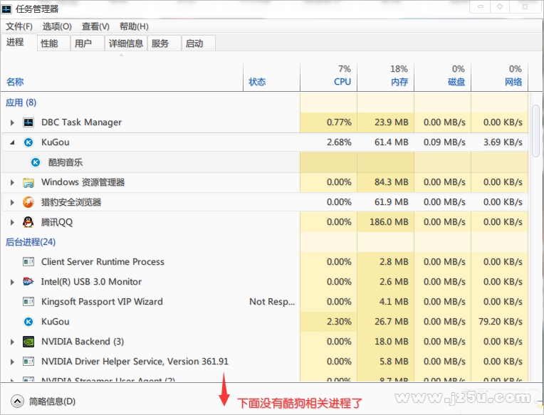Select the NVIDIA Backend (3) name text
Image resolution: width=544 pixels, height=415 pixels.
pos(83,342)
